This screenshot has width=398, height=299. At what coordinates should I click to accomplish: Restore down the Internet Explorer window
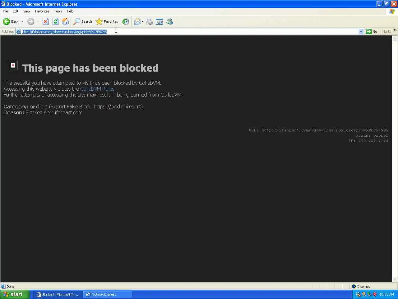[386, 4]
